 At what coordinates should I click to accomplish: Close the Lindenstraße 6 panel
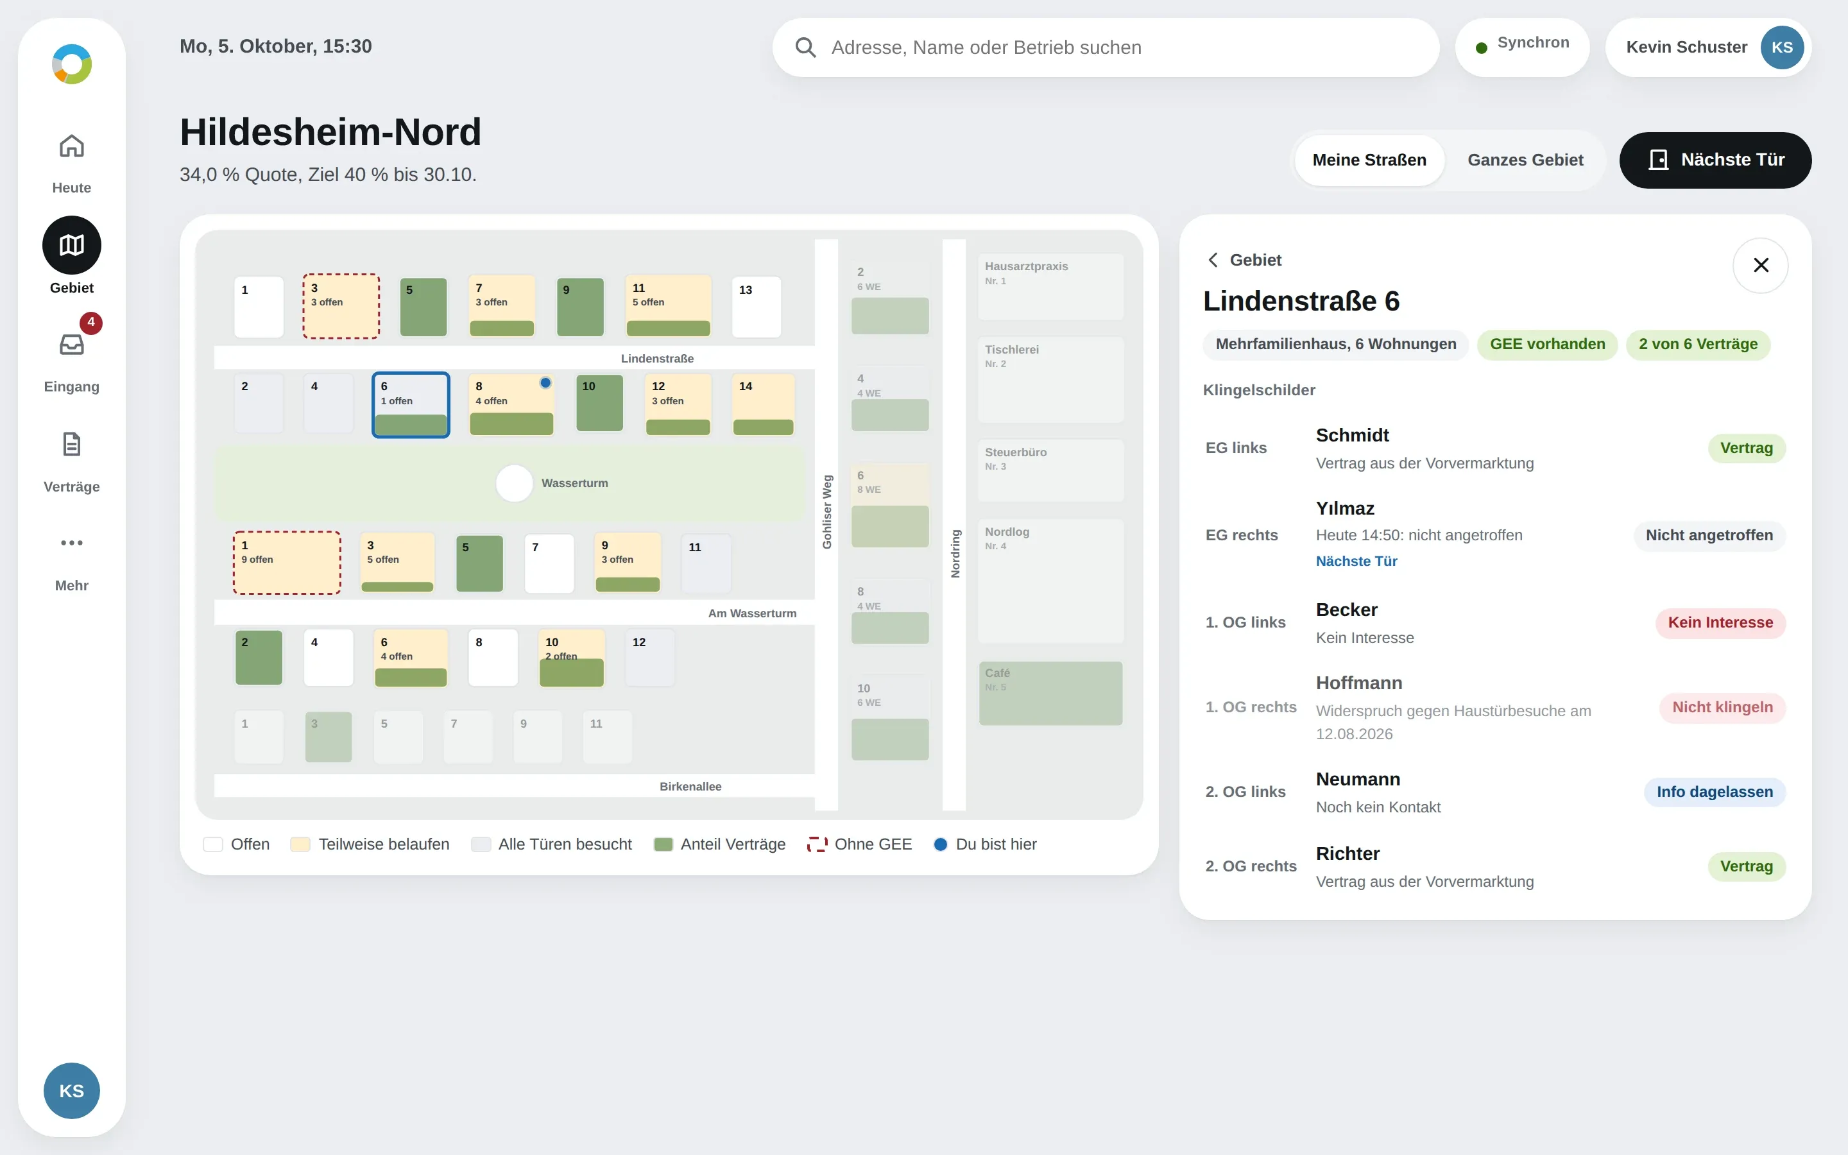1760,265
